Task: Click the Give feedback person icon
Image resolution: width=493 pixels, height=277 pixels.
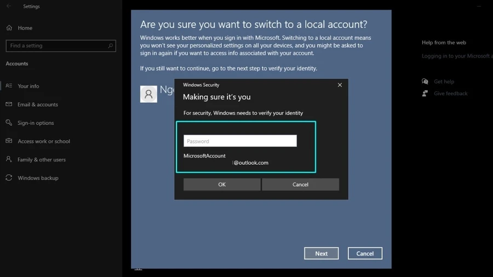Action: tap(425, 93)
